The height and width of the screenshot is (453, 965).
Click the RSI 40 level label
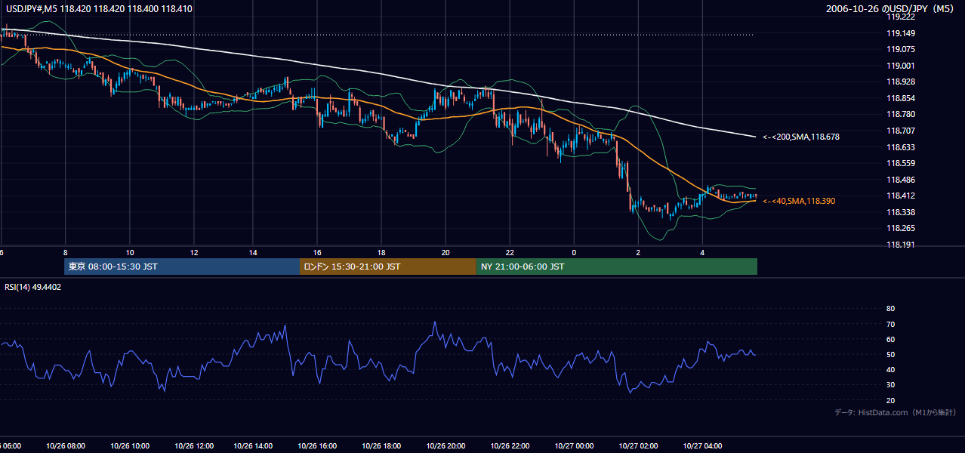[890, 369]
